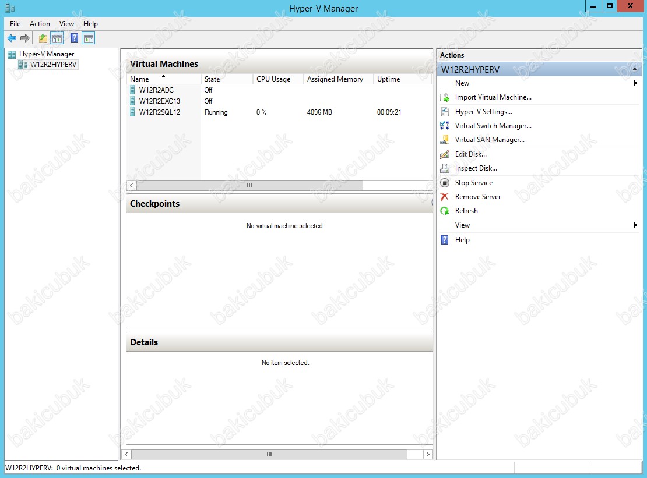Click the Virtual Machines horizontal scrollbar thumb

pos(249,185)
